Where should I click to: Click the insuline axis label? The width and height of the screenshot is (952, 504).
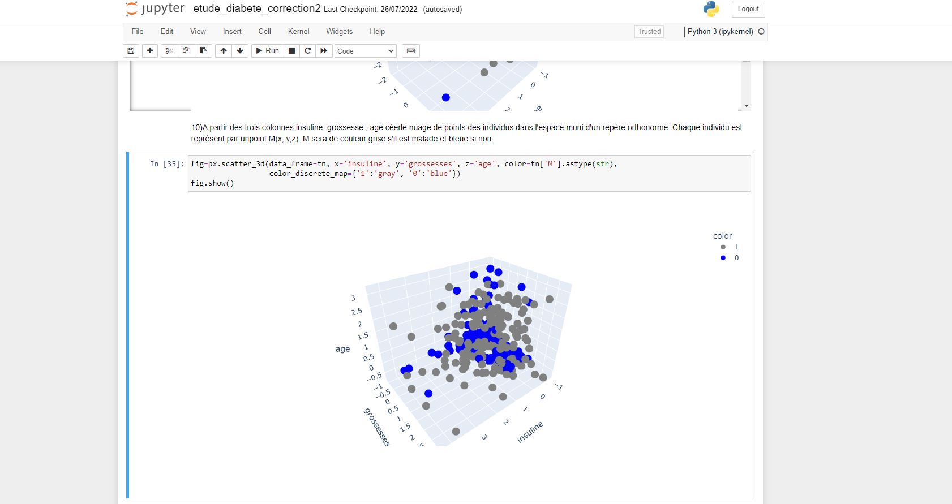530,432
